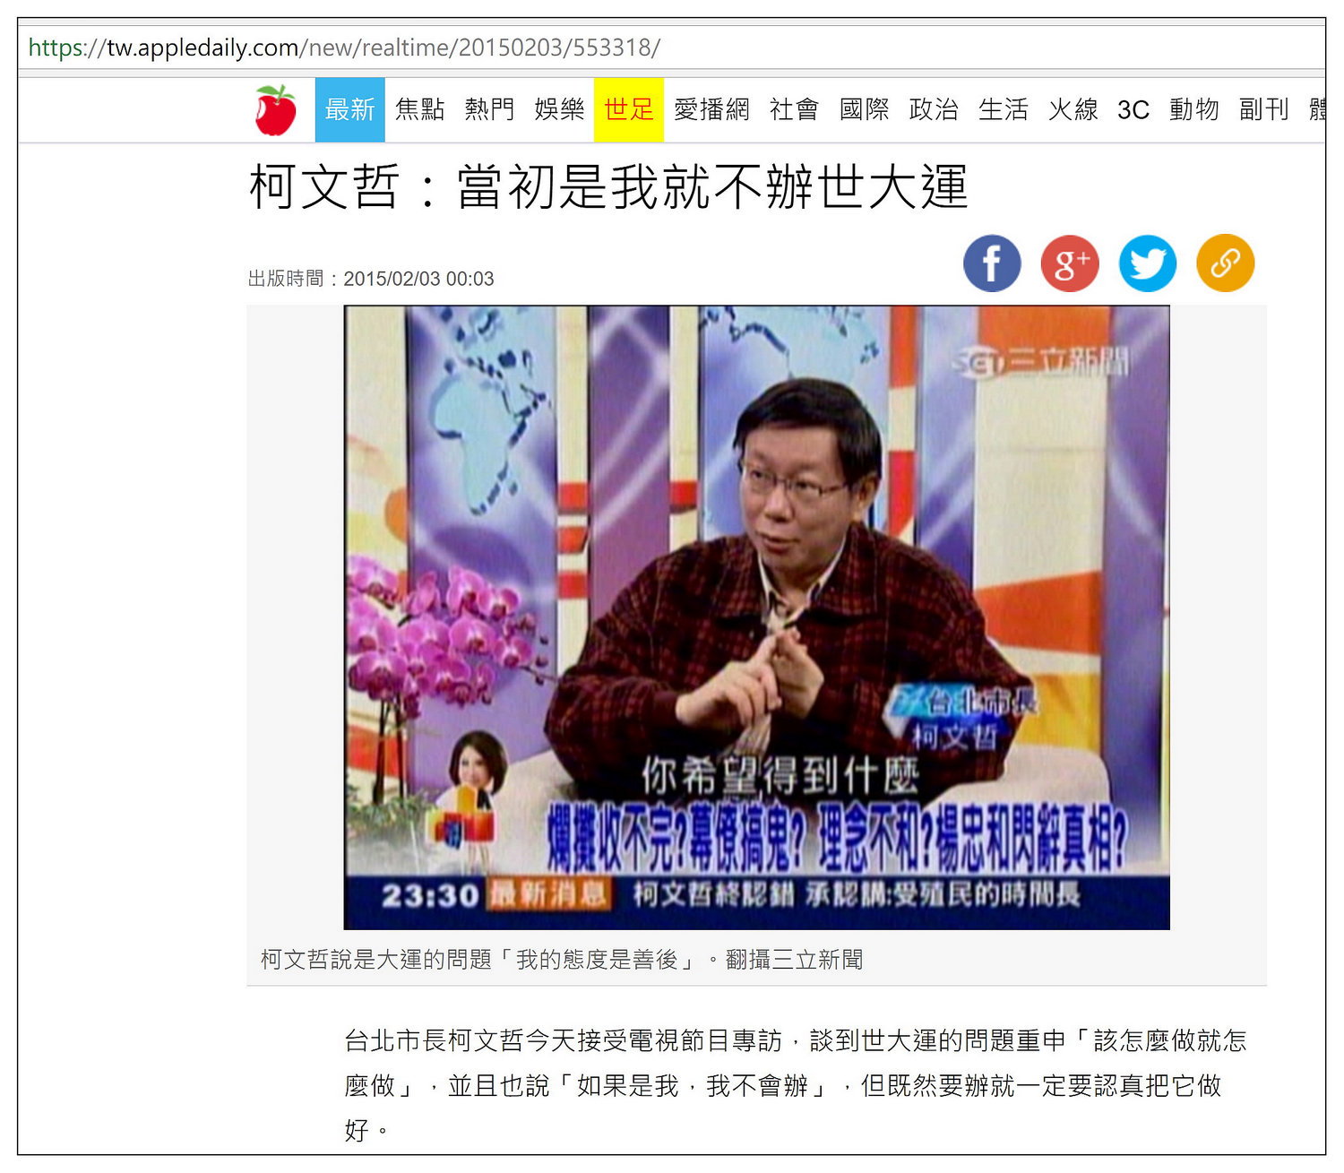
Task: Share article via Twitter bird icon
Action: click(x=1148, y=263)
